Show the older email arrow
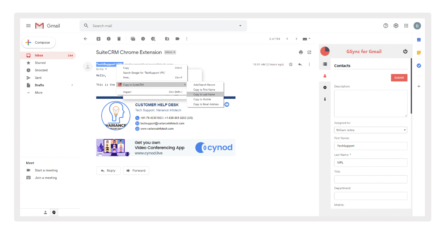 [296, 39]
